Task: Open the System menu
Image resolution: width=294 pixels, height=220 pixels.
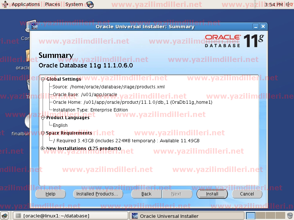Action: (x=74, y=4)
